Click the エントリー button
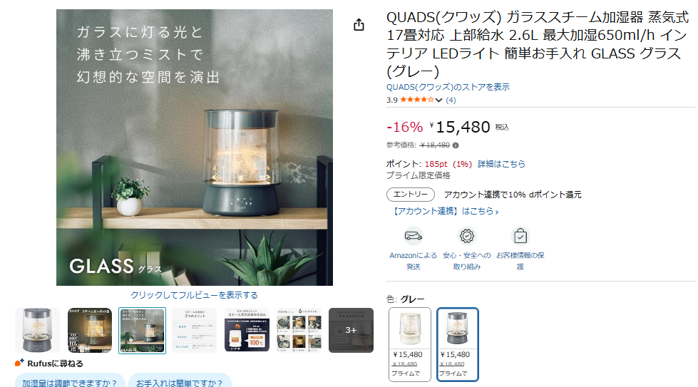The width and height of the screenshot is (698, 387). [411, 195]
